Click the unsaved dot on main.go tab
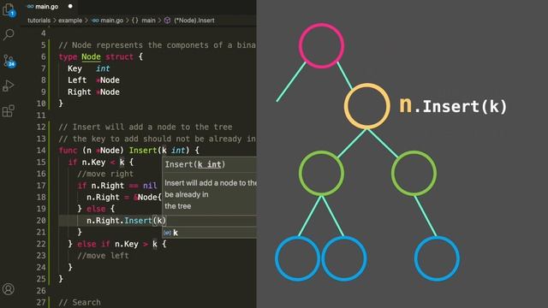 pyautogui.click(x=70, y=6)
